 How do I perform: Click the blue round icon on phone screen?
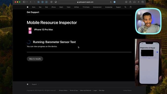point(157,52)
